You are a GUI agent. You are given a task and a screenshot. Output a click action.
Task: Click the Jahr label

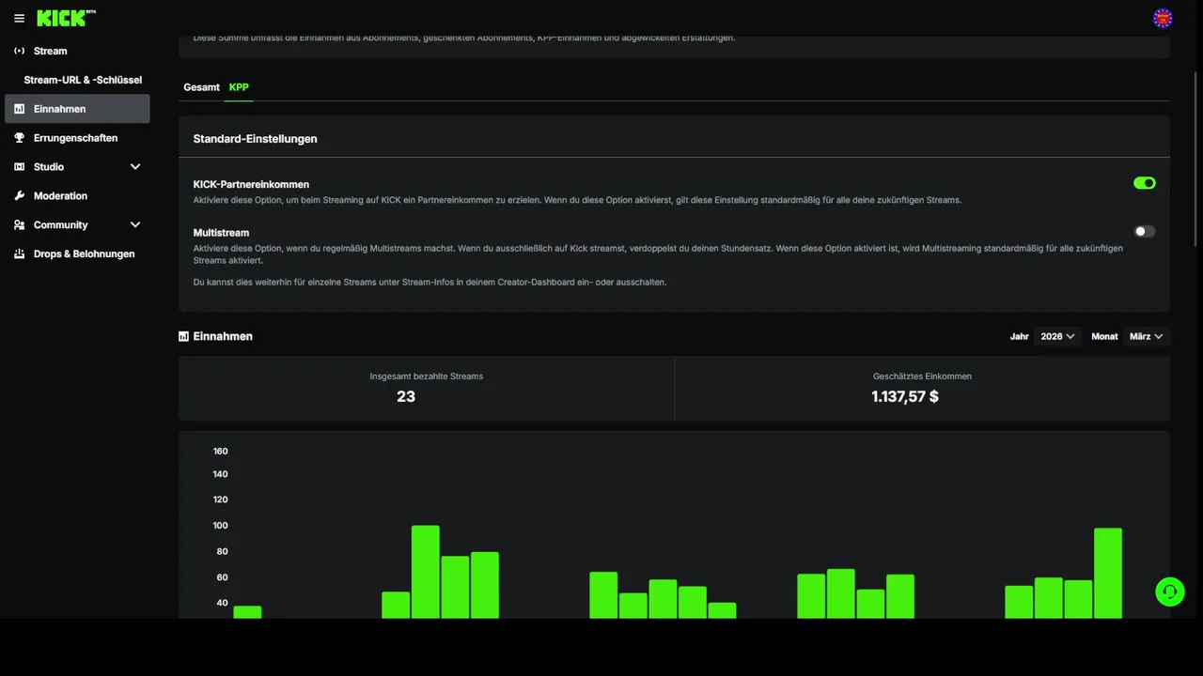tap(1020, 336)
